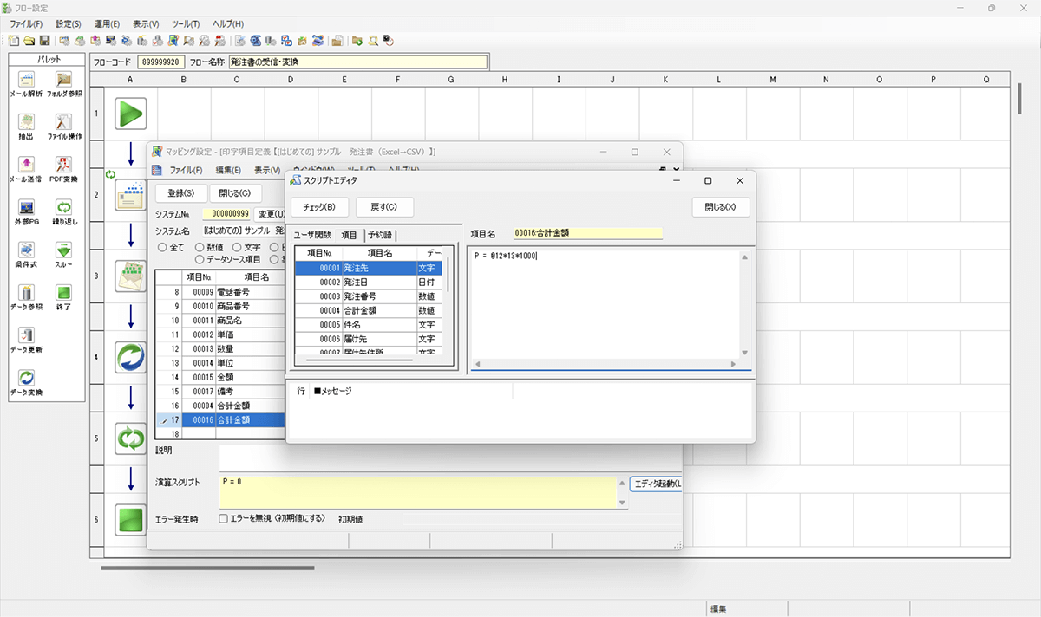
Task: Pick the 繰り返し loop palette icon
Action: pos(64,208)
